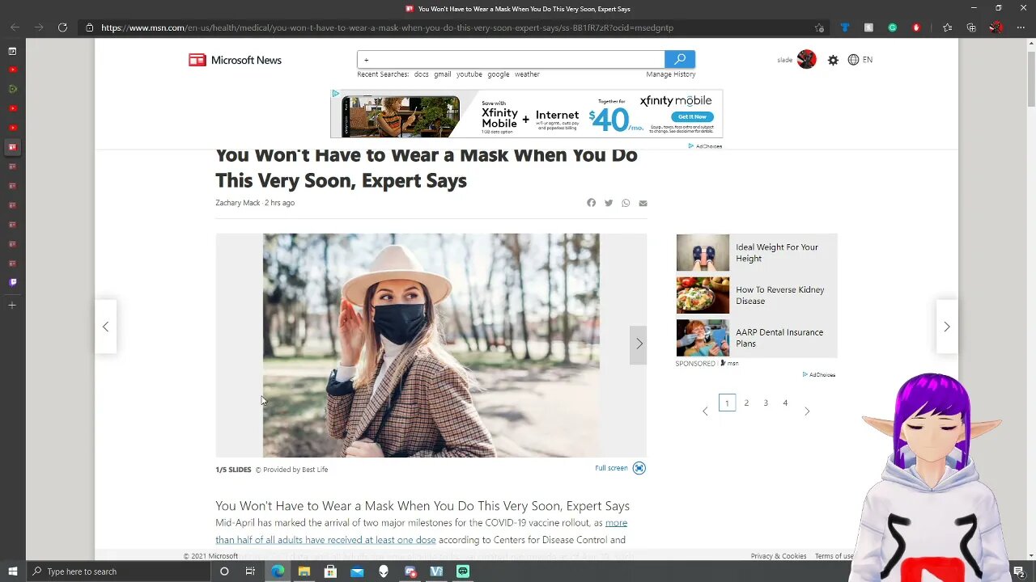Image resolution: width=1036 pixels, height=582 pixels.
Task: Select the active MSN vertical tab
Action: (x=12, y=147)
